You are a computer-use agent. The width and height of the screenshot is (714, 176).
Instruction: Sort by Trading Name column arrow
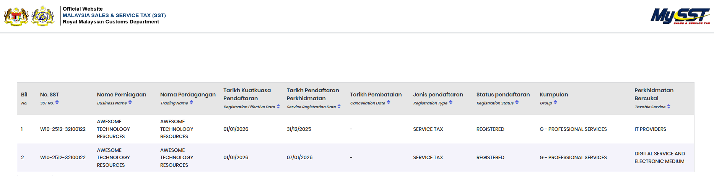coord(191,103)
